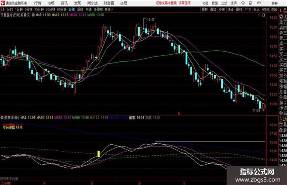Open the 市场 menu
This screenshot has height=185, width=287.
click(x=51, y=3)
